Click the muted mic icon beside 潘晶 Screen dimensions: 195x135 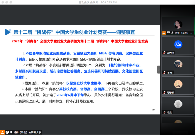point(164,112)
